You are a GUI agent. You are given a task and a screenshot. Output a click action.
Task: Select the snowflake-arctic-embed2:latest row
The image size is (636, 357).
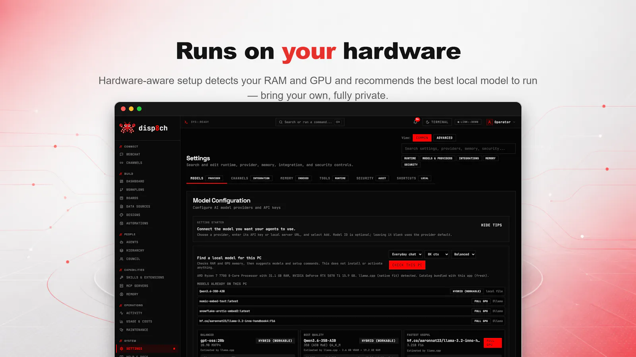point(351,311)
